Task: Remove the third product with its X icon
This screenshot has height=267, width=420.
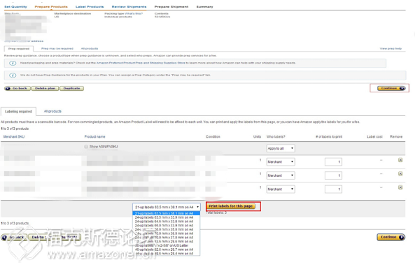Action: [x=400, y=187]
